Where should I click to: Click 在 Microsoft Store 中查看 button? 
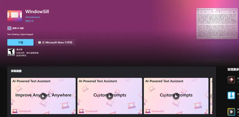[x=55, y=42]
